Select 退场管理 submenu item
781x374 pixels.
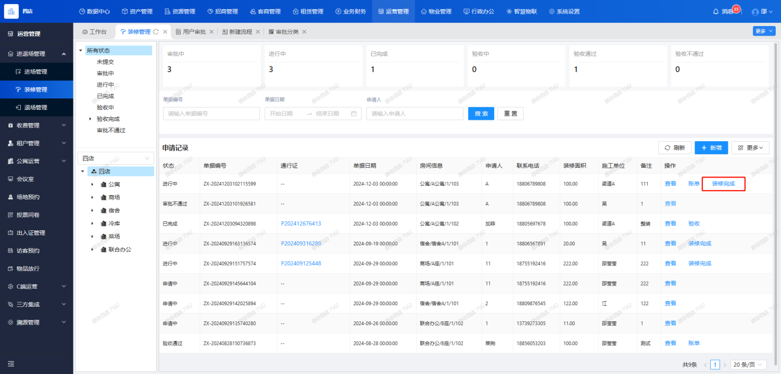[x=36, y=107]
